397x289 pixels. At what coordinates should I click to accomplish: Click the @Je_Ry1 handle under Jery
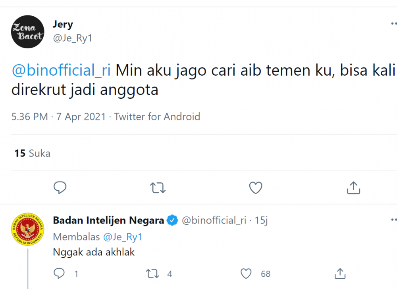(x=72, y=38)
